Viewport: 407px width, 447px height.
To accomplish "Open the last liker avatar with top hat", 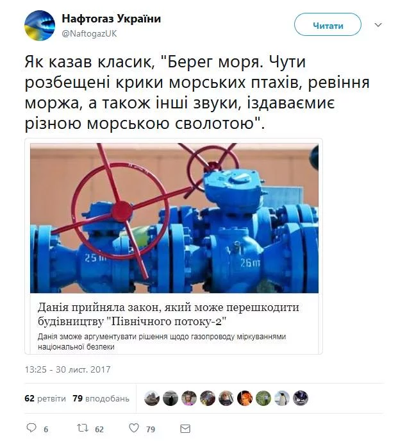I will pos(301,398).
